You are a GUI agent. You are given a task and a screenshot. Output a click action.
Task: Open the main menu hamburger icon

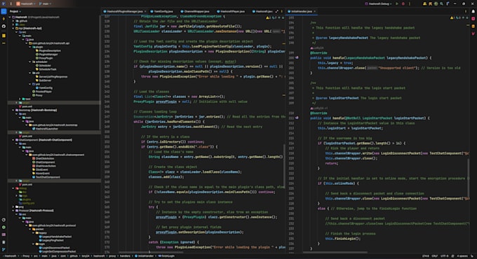tap(11, 3)
